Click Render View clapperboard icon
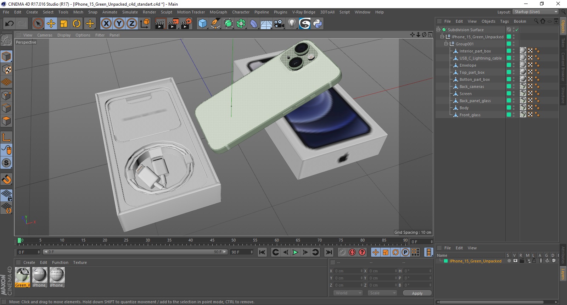The image size is (567, 305). [x=161, y=24]
